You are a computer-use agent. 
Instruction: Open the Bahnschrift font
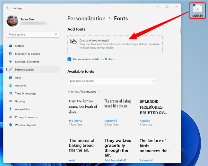(146, 160)
